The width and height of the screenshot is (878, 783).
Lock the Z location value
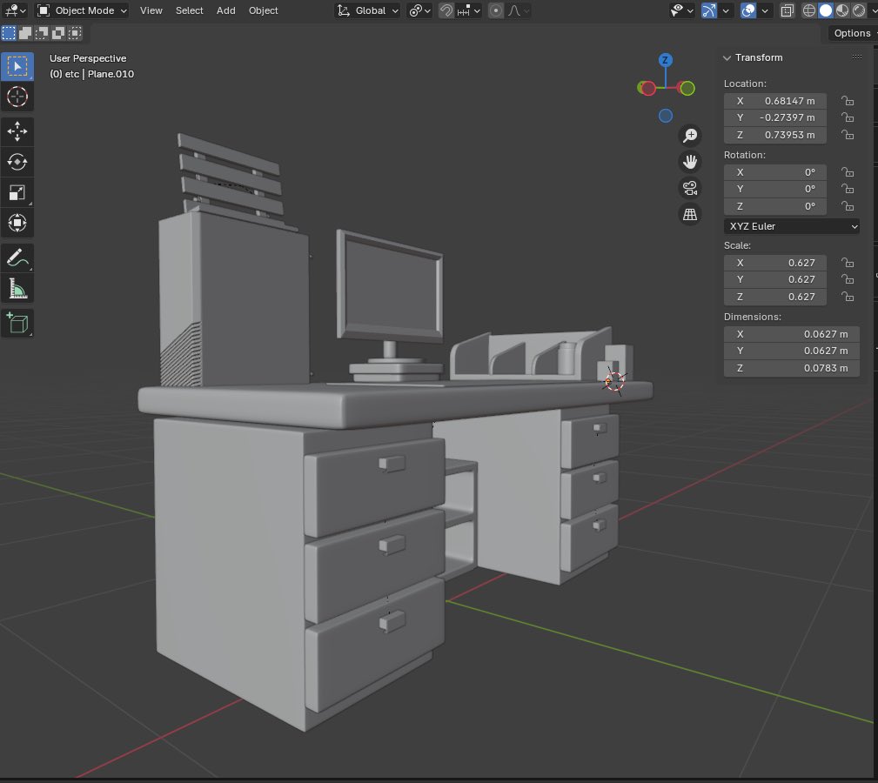click(x=848, y=135)
